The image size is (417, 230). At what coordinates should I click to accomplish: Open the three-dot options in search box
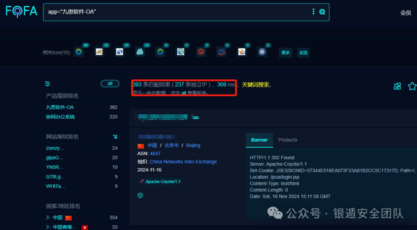coord(314,12)
